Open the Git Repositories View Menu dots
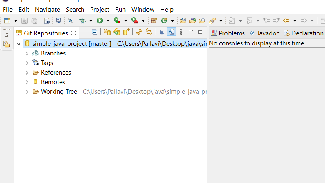The height and width of the screenshot is (183, 325). coord(181,32)
